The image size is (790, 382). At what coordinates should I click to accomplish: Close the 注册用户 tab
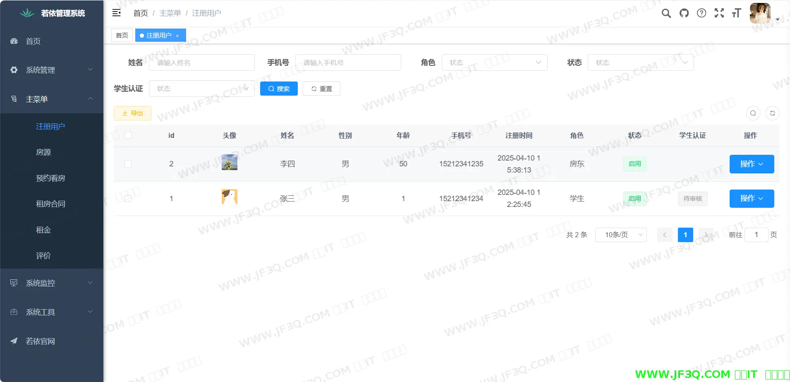177,36
